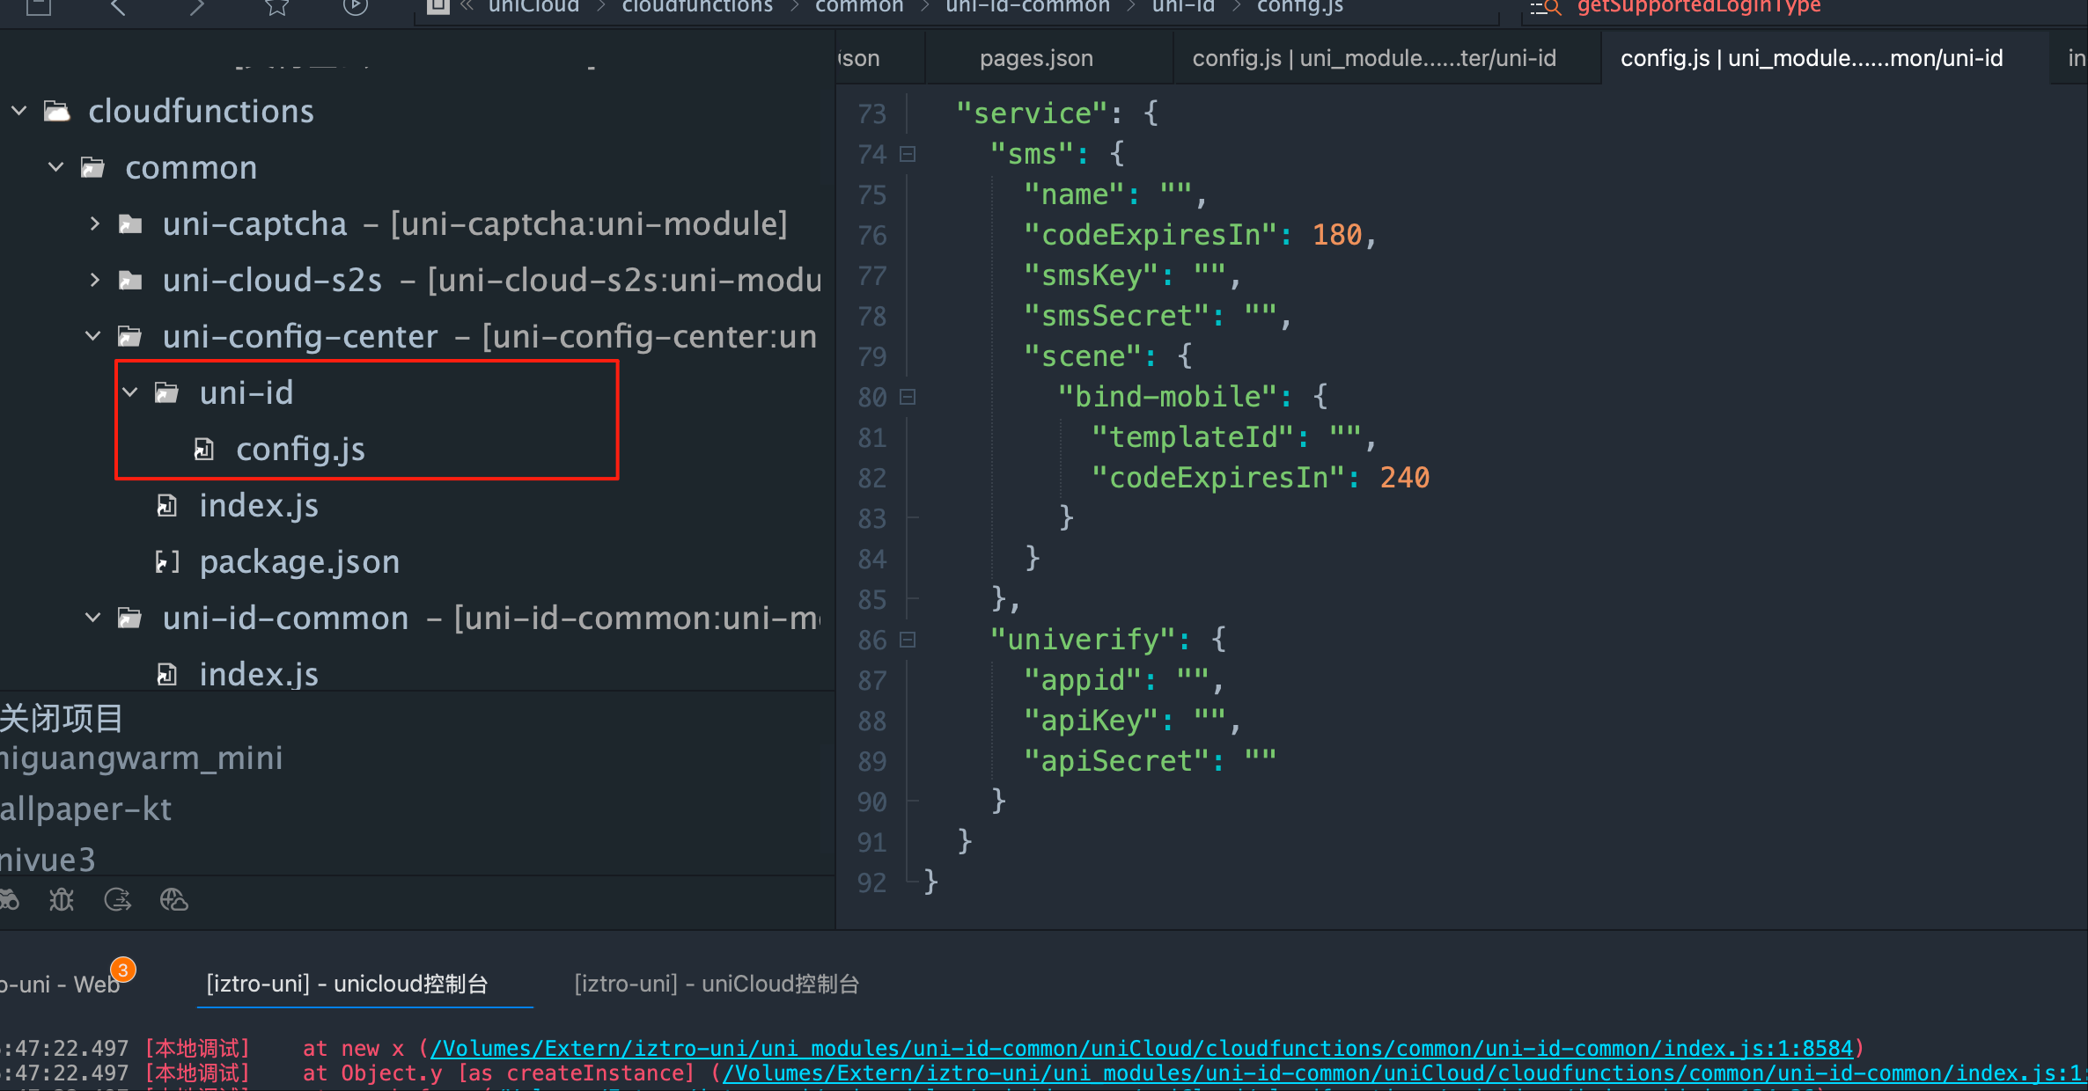Click the uni-id-common folder icon
This screenshot has width=2088, height=1091.
tap(130, 619)
